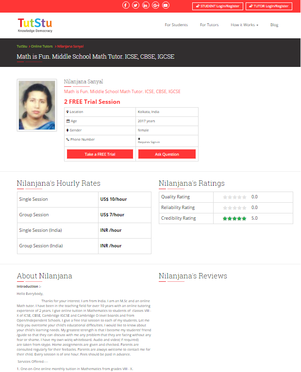This screenshot has height=372, width=301.
Task: Open the For Students menu item
Action: pyautogui.click(x=176, y=25)
